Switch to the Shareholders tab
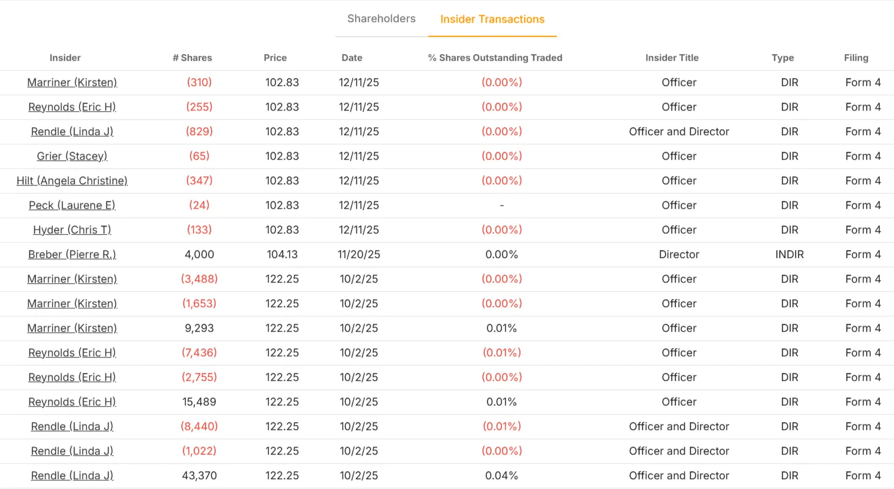 tap(381, 18)
